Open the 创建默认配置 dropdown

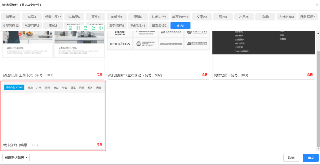16,158
